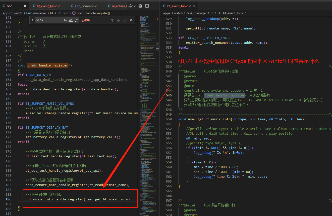Expand the replace field chevron

[x=32, y=20]
